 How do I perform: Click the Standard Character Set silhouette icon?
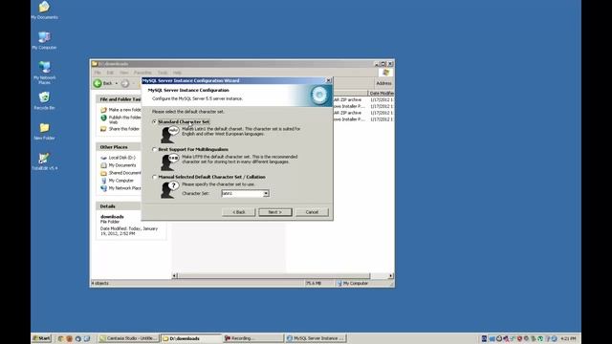tap(169, 134)
